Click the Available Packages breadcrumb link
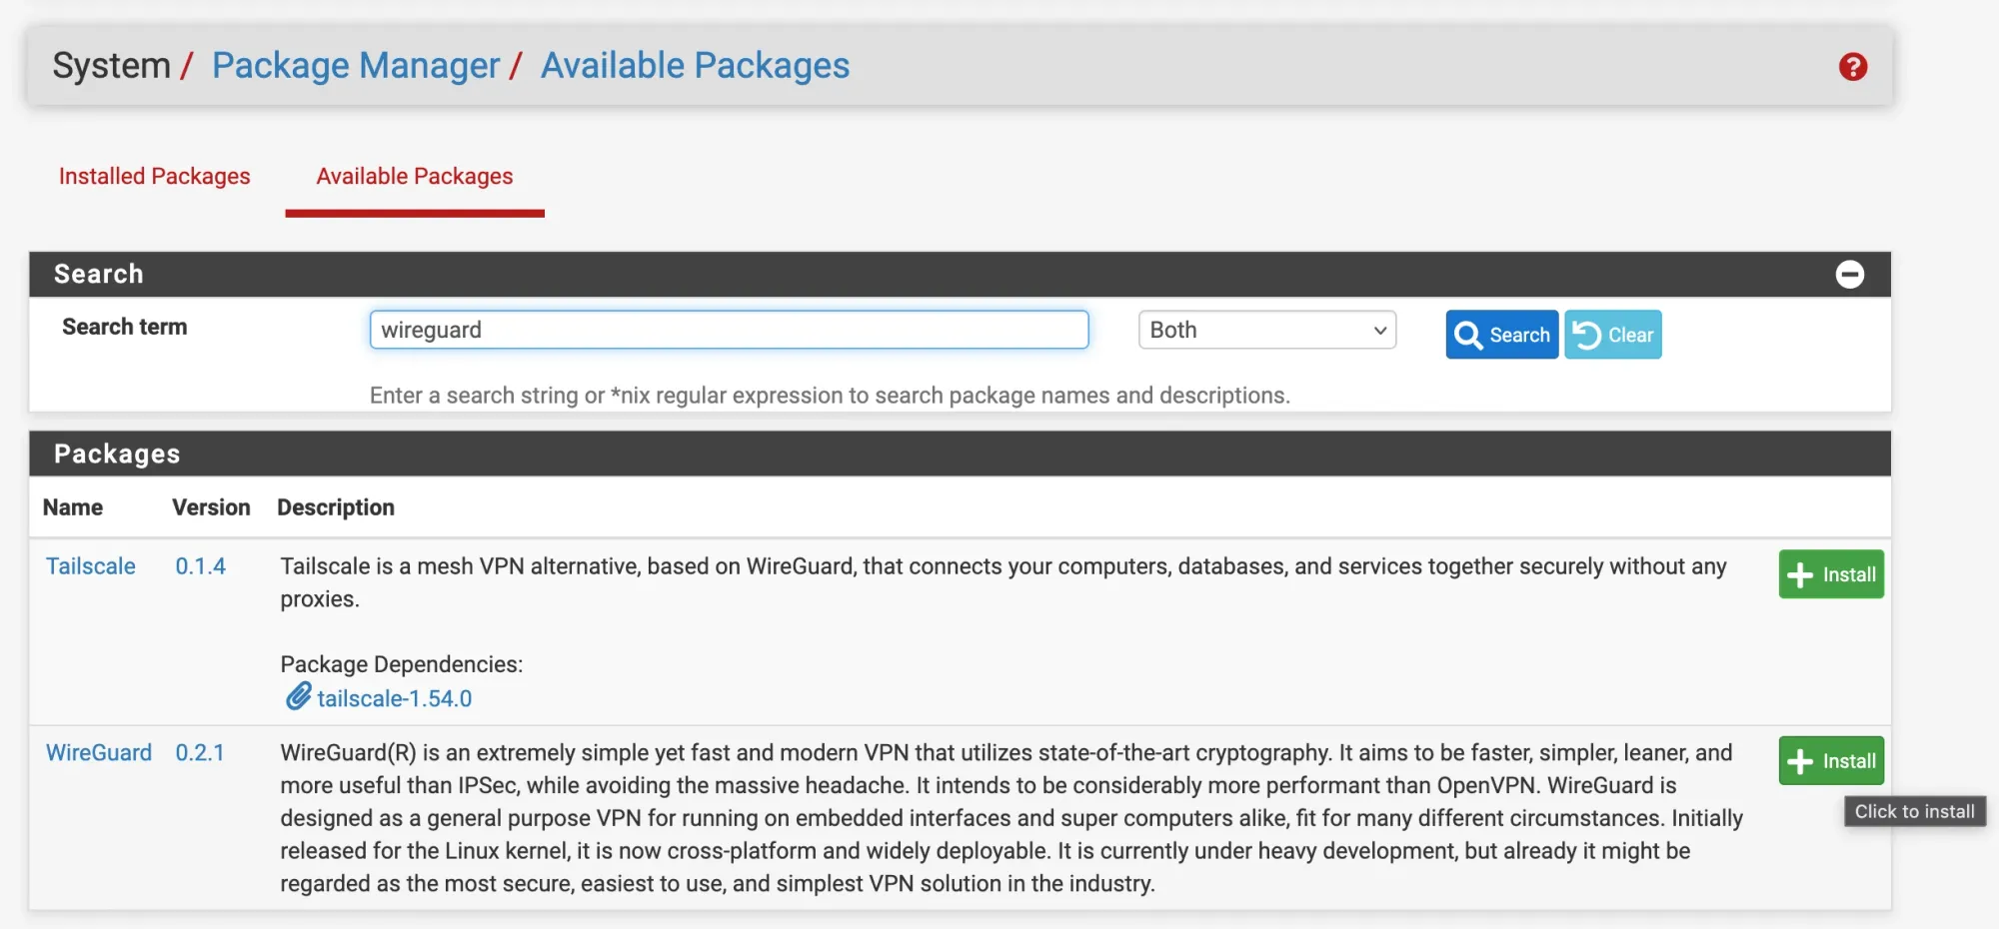This screenshot has width=1999, height=929. pyautogui.click(x=696, y=65)
